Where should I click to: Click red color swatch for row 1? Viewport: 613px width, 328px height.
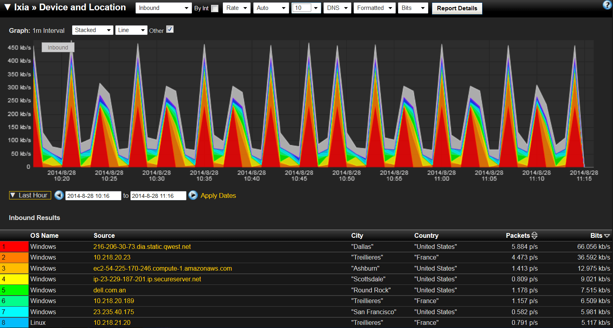[x=14, y=246]
